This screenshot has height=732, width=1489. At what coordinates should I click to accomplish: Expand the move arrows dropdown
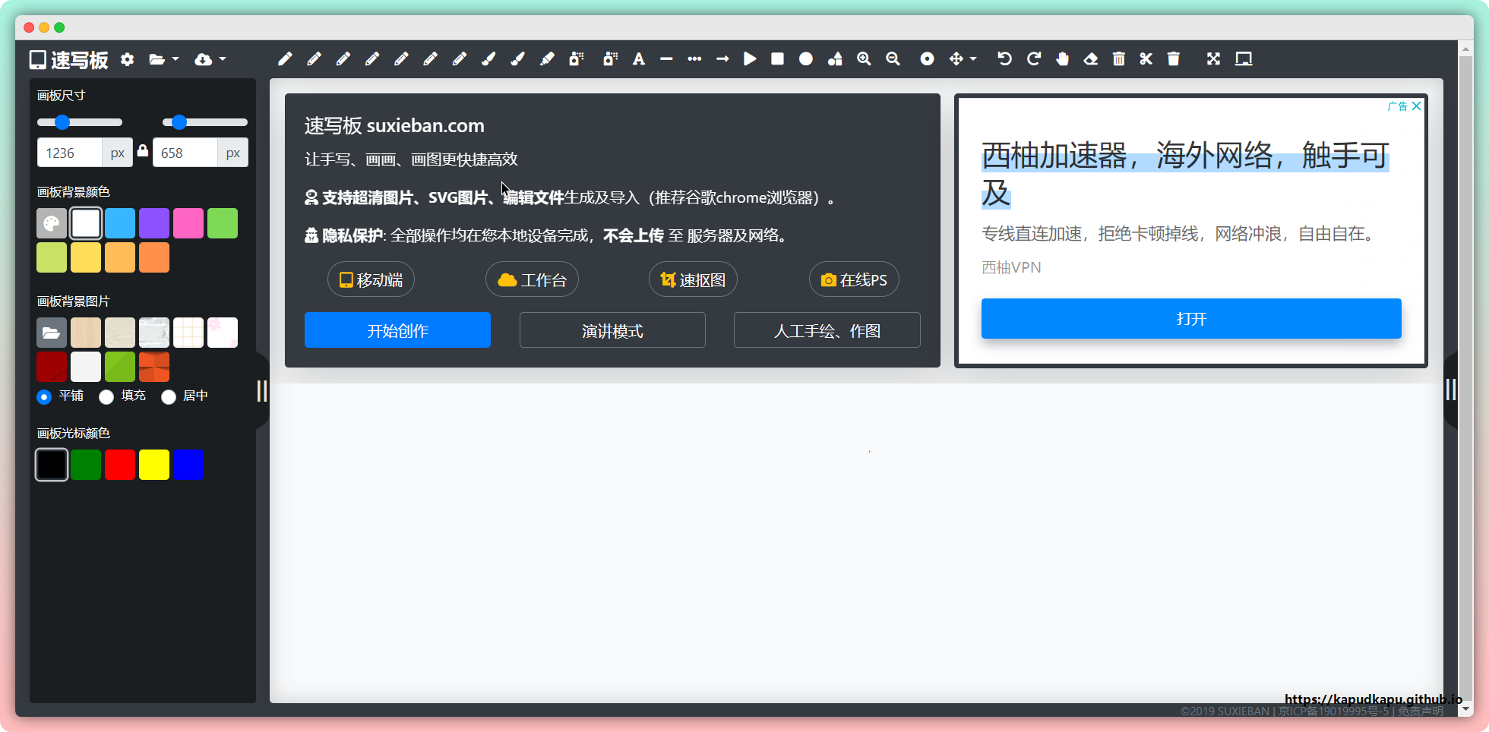(x=963, y=59)
